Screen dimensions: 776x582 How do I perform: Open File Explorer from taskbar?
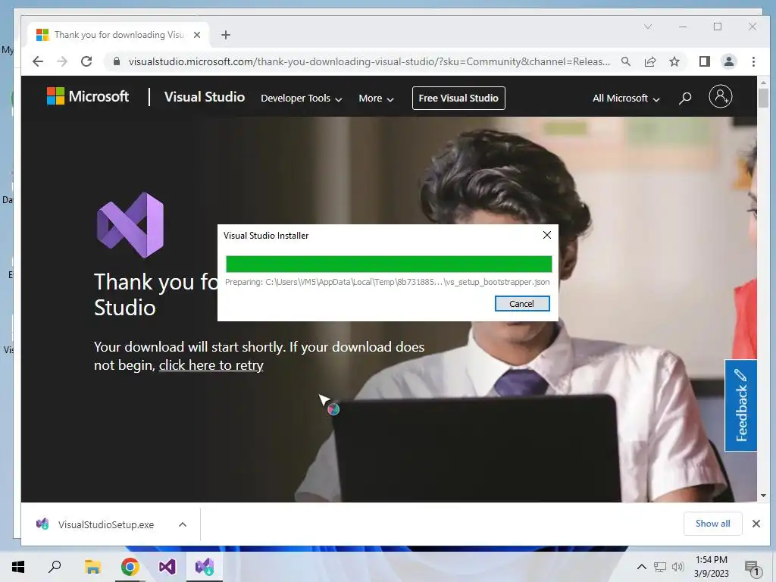tap(92, 567)
